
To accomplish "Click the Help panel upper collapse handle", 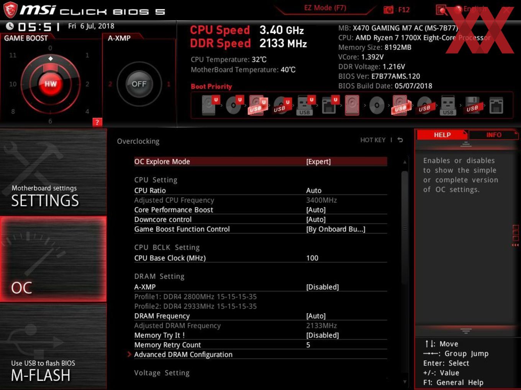I will (x=466, y=144).
